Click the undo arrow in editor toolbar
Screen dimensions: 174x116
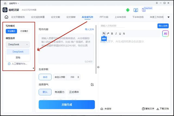point(104,33)
